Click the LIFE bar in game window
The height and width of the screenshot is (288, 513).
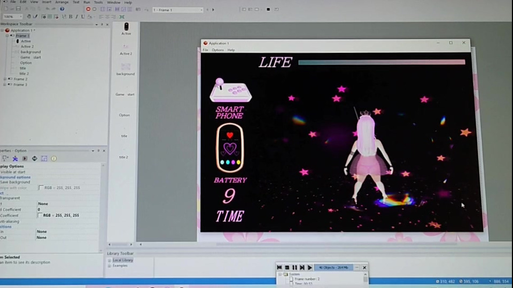(x=382, y=62)
